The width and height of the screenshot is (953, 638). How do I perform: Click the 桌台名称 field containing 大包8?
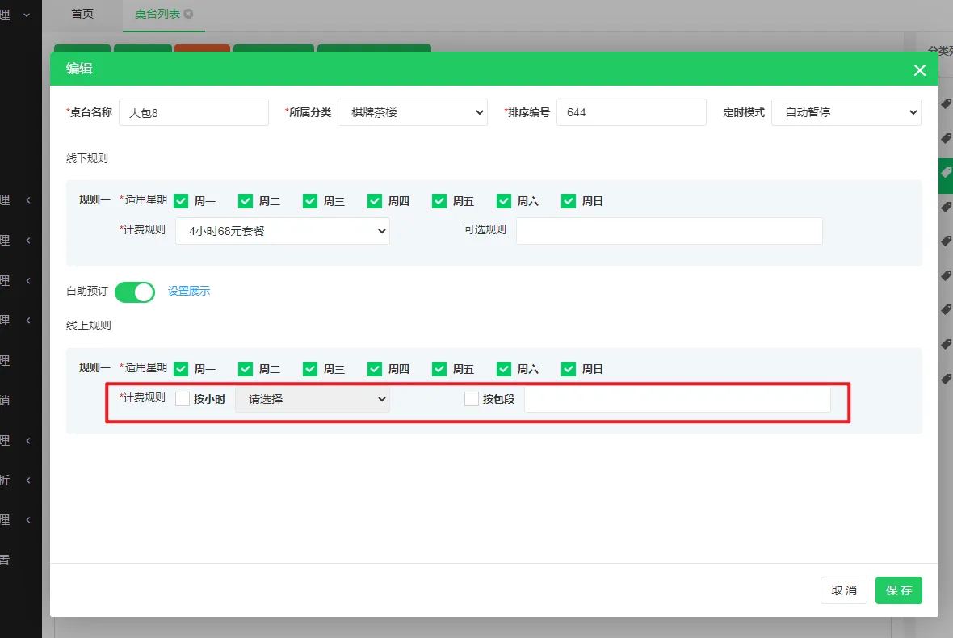(x=194, y=112)
